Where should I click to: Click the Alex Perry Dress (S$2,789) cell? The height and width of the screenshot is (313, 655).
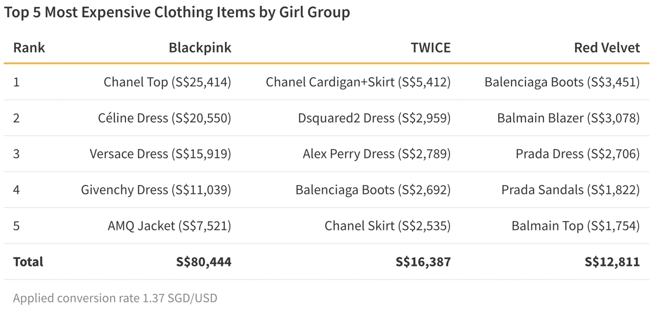377,154
